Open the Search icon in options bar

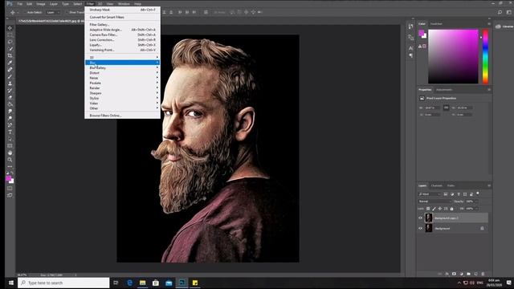tap(500, 12)
